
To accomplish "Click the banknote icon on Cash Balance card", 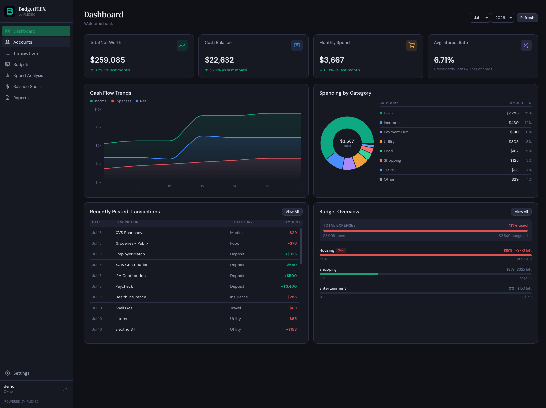I will point(297,45).
